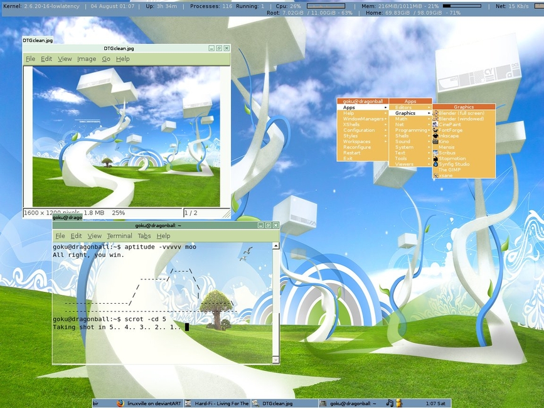Open Edit menu in terminal window
544x408 pixels.
[x=77, y=236]
